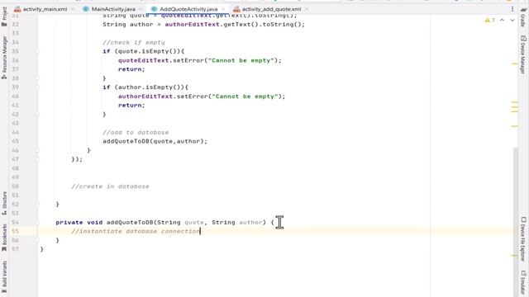
Task: Close the activity_add_quote.xml tab
Action: coord(307,9)
